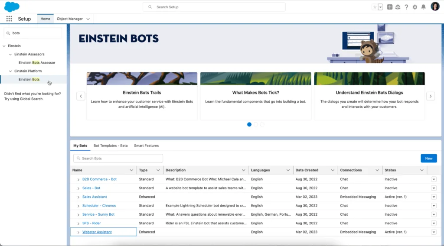
Task: Open the Languages column menu chevron
Action: (x=288, y=170)
